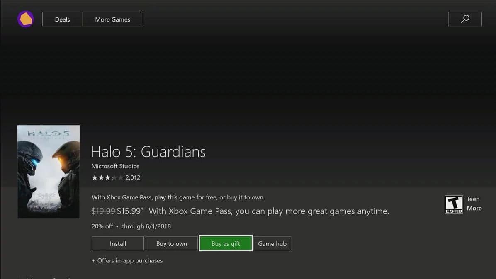Select the ESRB T rating icon
The width and height of the screenshot is (496, 279).
point(454,204)
